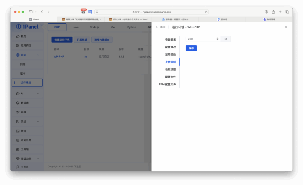
Task: Show the tab overview icon
Action: (x=287, y=12)
